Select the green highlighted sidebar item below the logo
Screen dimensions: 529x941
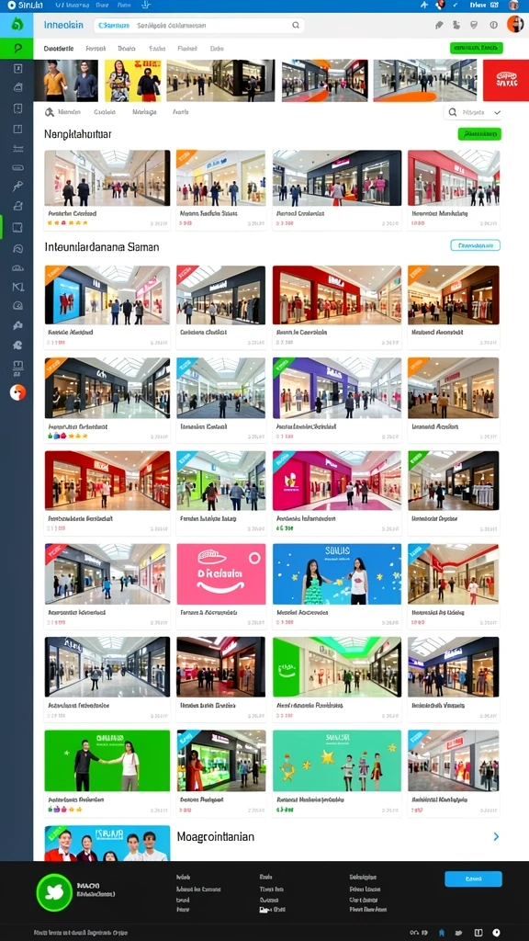[17, 48]
